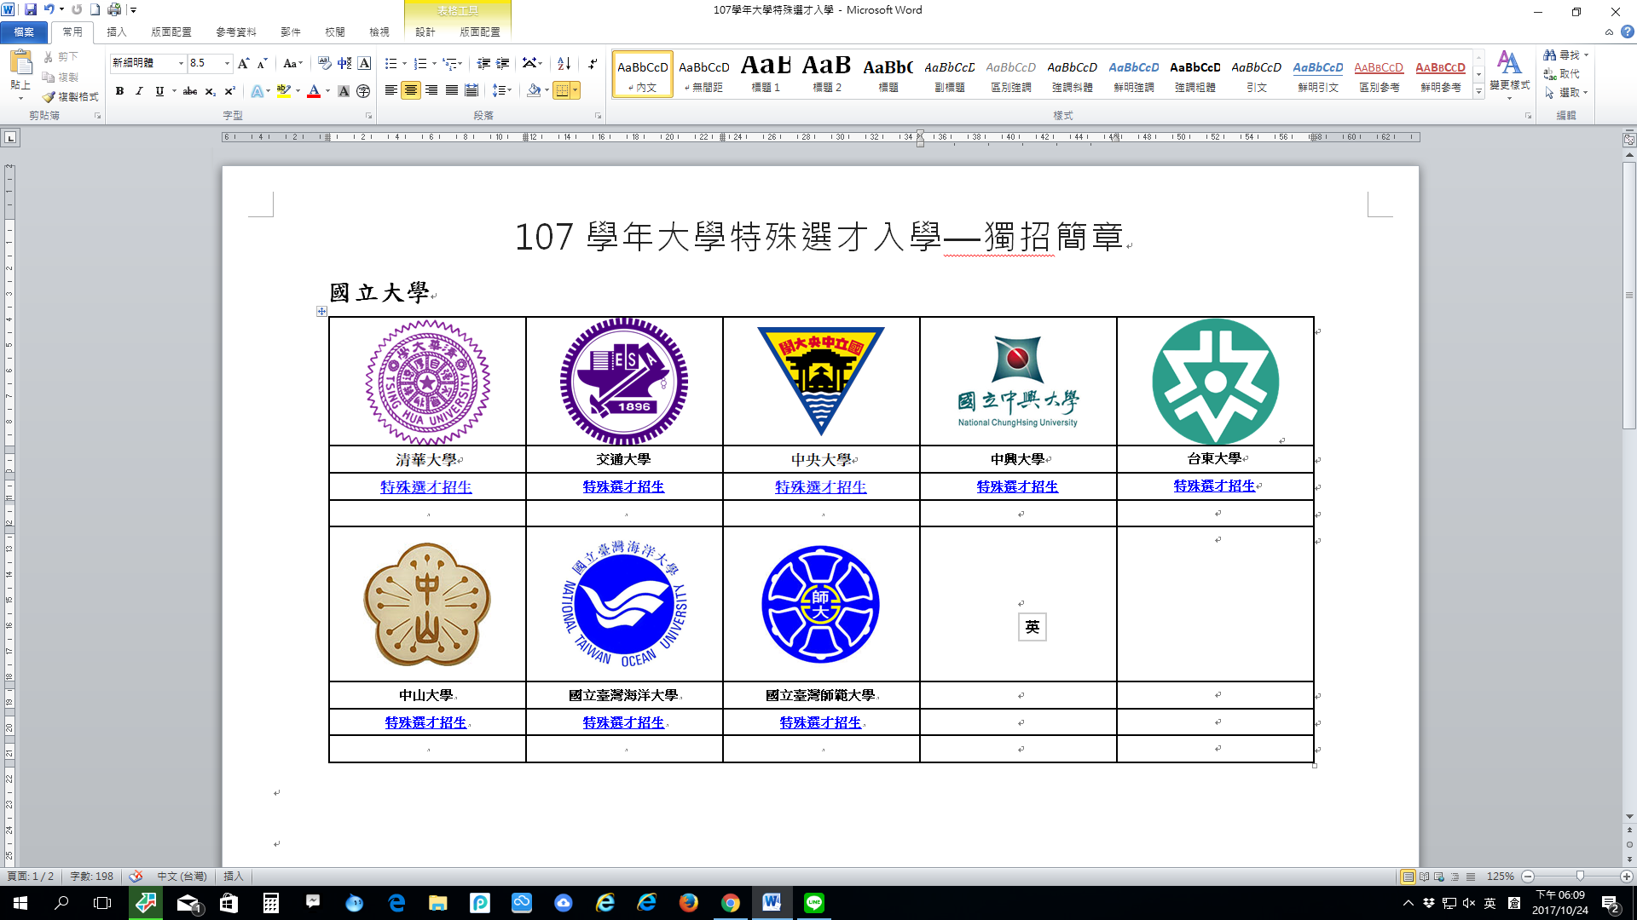Click the Decrease Indent icon
The height and width of the screenshot is (920, 1637).
click(x=483, y=63)
